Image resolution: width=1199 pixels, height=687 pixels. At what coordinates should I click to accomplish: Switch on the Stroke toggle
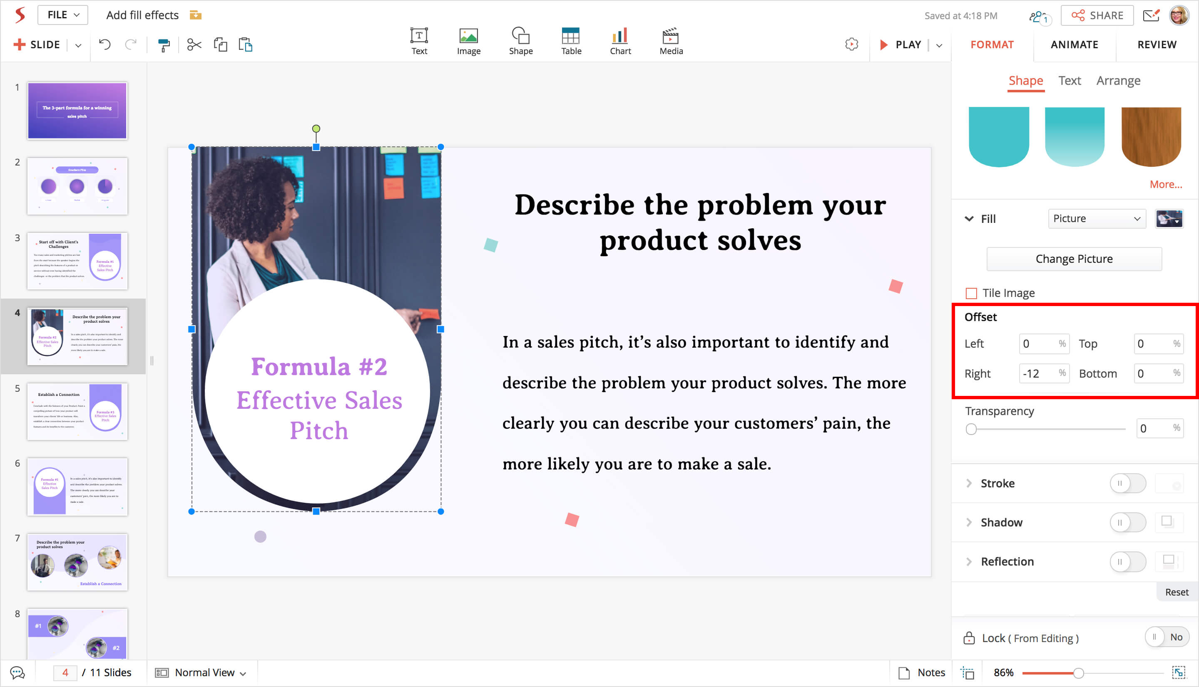coord(1127,483)
